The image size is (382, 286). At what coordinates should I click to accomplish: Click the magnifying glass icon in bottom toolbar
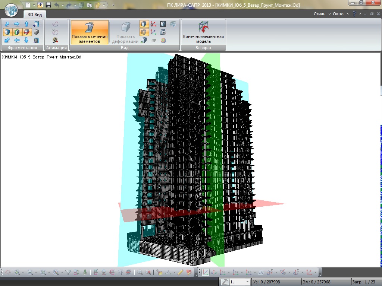140,273
